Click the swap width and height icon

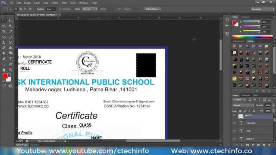119,9
